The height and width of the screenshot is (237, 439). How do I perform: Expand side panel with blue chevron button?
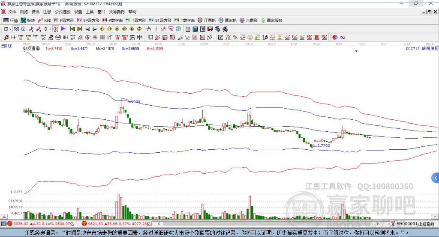[x=436, y=178]
